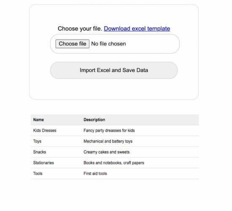Image resolution: width=232 pixels, height=211 pixels.
Task: Click Import Excel and Save Data button
Action: coord(114,70)
